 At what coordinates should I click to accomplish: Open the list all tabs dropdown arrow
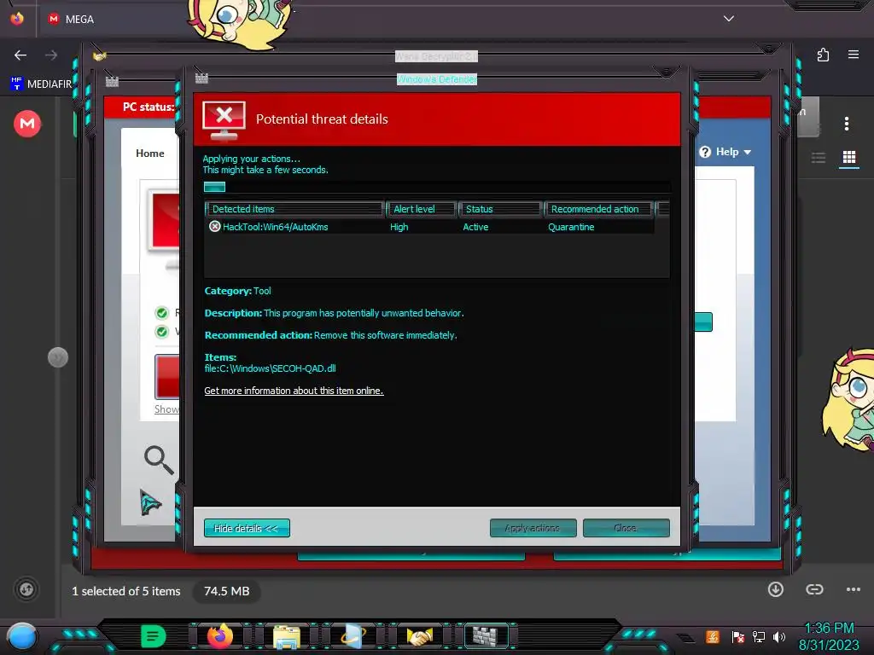coord(729,19)
